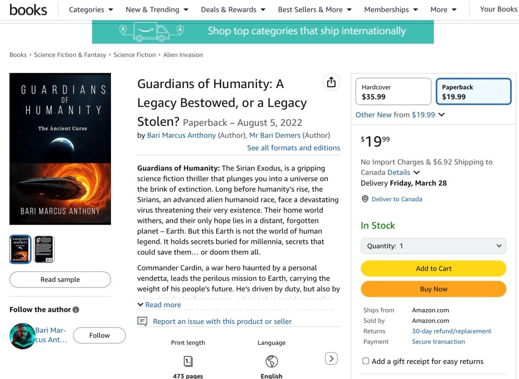Click Bari Marcus Anthony author avatar
The height and width of the screenshot is (379, 519).
22,335
